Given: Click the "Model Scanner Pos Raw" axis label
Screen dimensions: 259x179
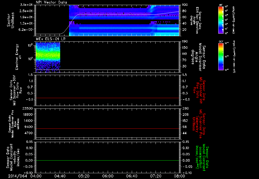Looking at the screenshot, I should 14,124.
